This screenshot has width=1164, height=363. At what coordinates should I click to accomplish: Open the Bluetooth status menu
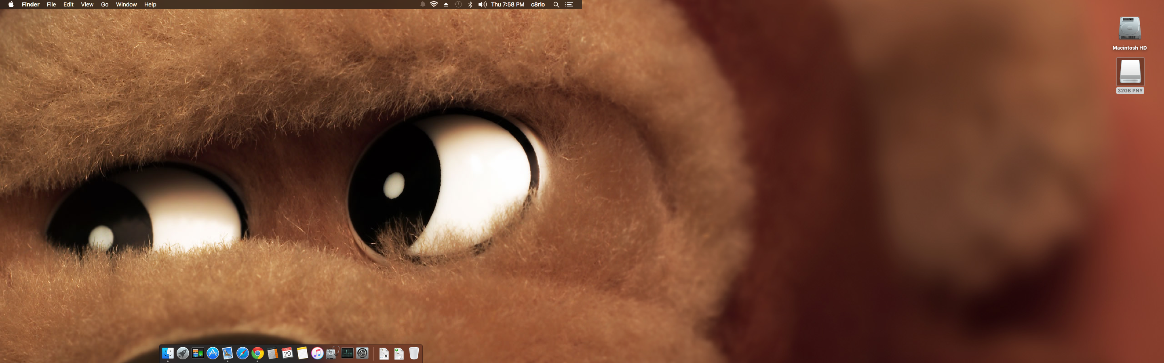click(x=470, y=4)
